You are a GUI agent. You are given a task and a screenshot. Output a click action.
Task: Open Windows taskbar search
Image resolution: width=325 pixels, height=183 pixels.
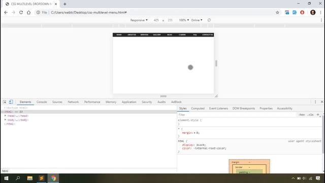tap(18, 178)
